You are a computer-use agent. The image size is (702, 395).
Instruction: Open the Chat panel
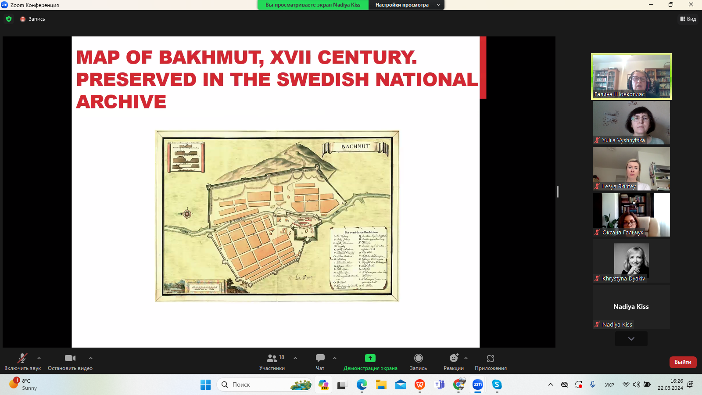320,359
